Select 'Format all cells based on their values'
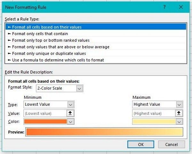Image resolution: width=192 pixels, height=154 pixels. (x=96, y=27)
